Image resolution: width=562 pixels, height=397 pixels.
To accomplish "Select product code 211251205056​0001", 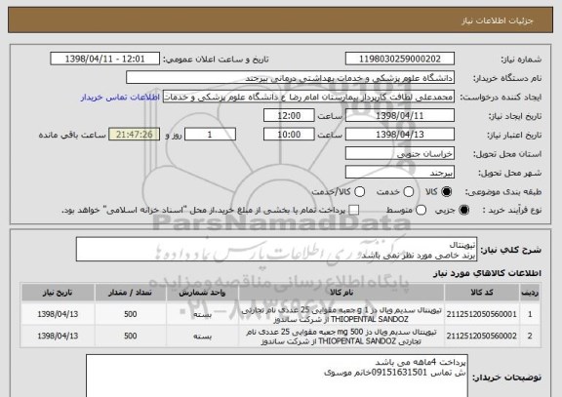I will point(482,314).
